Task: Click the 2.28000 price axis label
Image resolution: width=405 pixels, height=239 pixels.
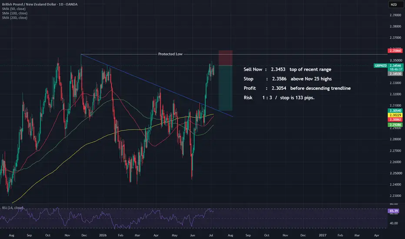Action: coord(395,139)
